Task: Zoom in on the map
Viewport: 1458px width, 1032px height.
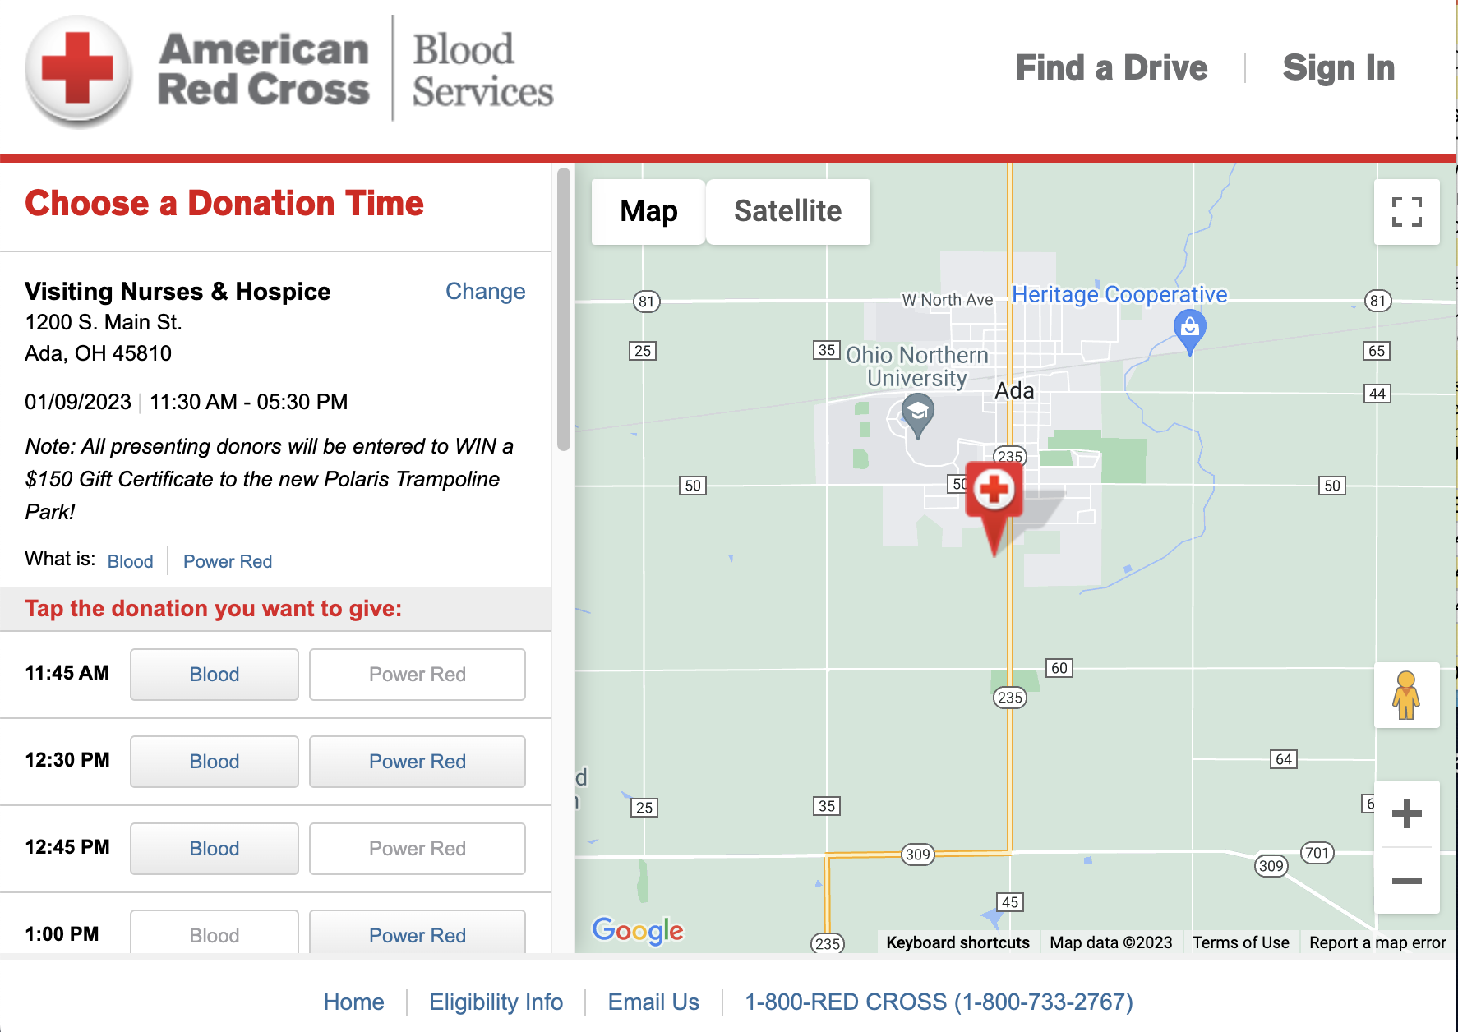Action: (1406, 813)
